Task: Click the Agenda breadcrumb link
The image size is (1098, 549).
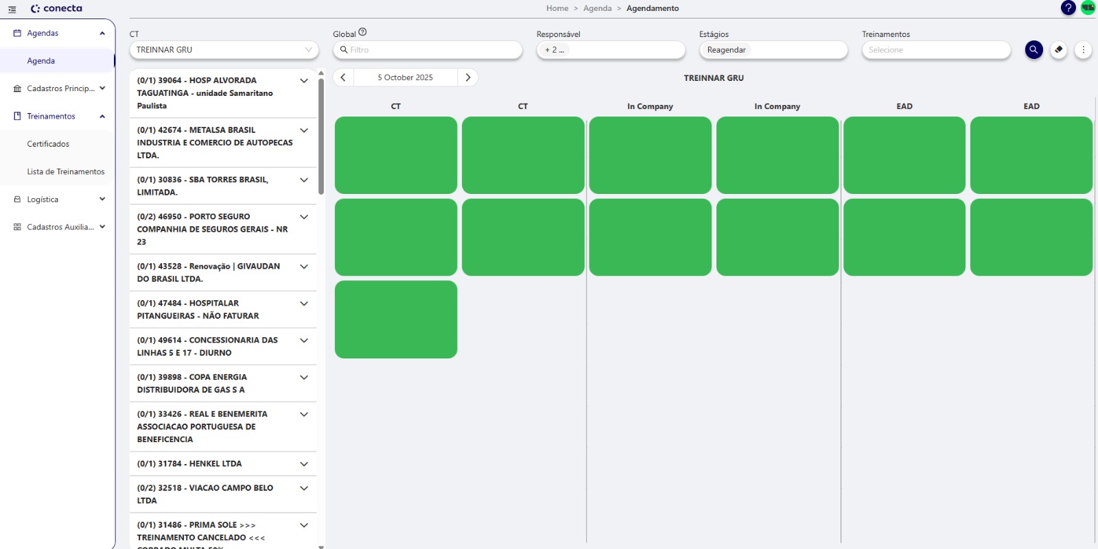Action: 597,8
